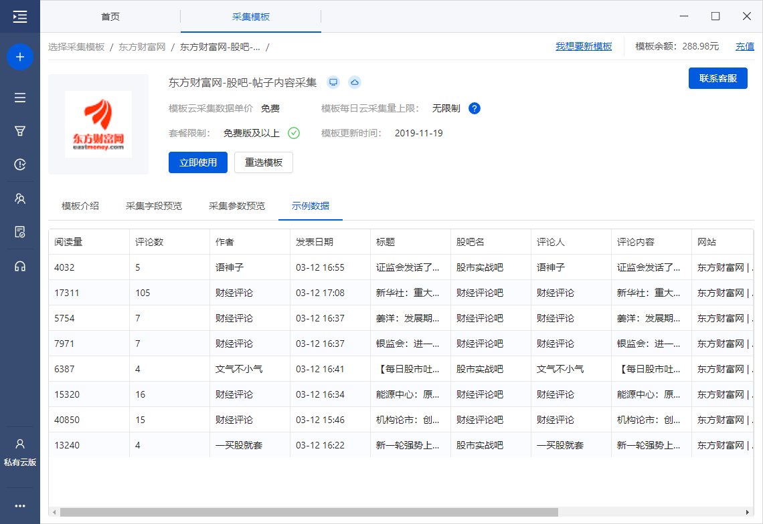Select the author cell 文气不小气
763x524 pixels.
point(250,369)
